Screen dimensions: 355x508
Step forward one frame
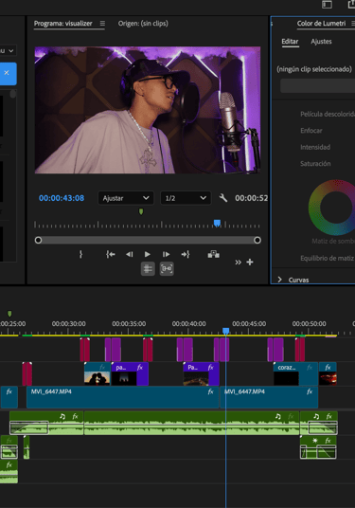pos(166,254)
